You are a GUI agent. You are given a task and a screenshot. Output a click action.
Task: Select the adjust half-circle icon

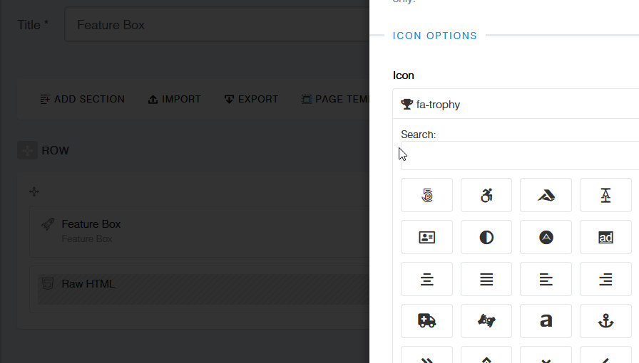point(486,238)
